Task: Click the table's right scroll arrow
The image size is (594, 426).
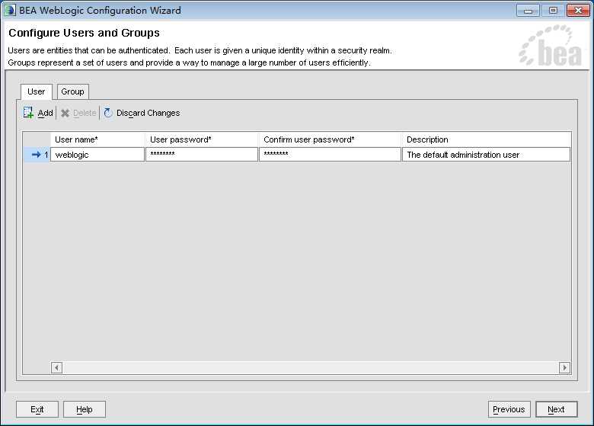Action: pyautogui.click(x=564, y=367)
